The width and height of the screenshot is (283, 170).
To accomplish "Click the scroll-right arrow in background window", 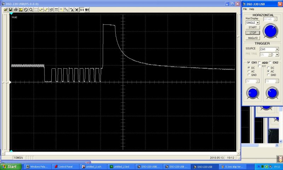I will pos(277,145).
